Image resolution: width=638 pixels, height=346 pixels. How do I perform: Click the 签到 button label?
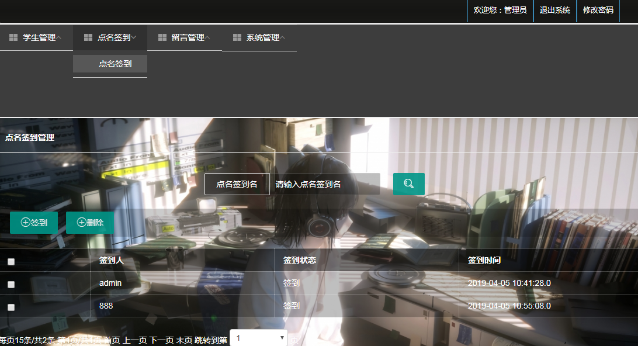coord(39,223)
